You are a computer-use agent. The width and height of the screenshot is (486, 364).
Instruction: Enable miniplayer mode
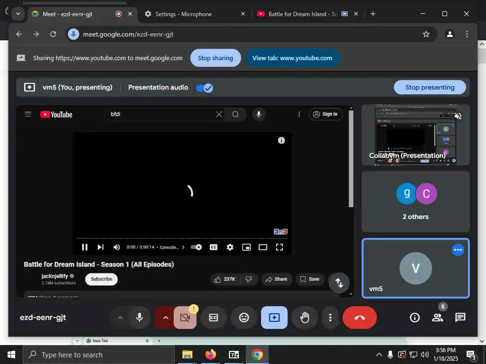pos(246,247)
